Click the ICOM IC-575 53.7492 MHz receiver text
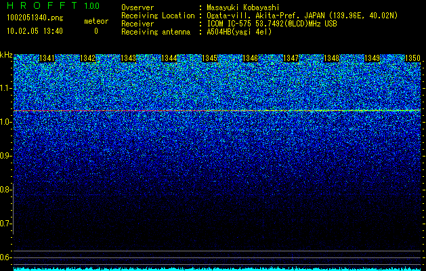Viewport: 426px width, 271px height. point(272,24)
